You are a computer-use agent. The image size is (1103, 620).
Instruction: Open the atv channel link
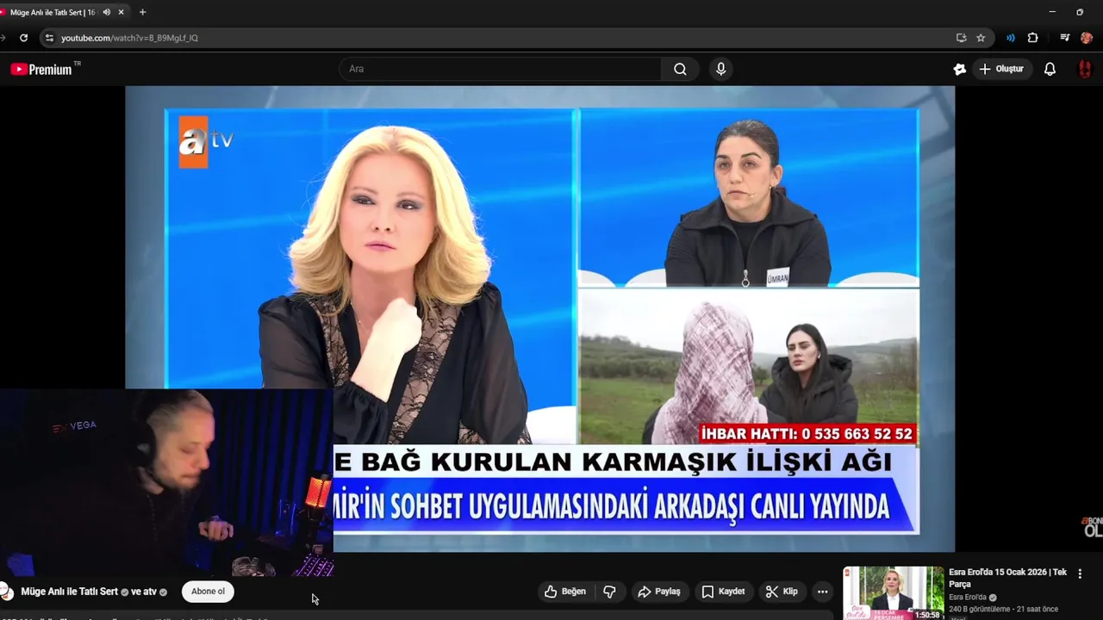tap(148, 592)
